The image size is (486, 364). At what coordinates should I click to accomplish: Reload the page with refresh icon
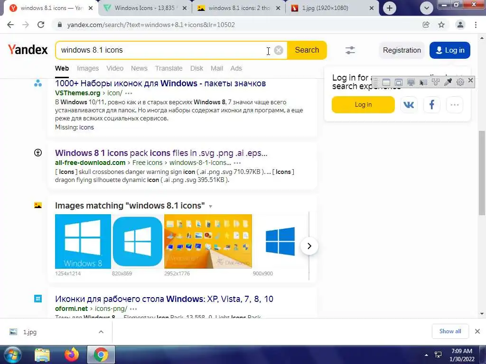(41, 25)
